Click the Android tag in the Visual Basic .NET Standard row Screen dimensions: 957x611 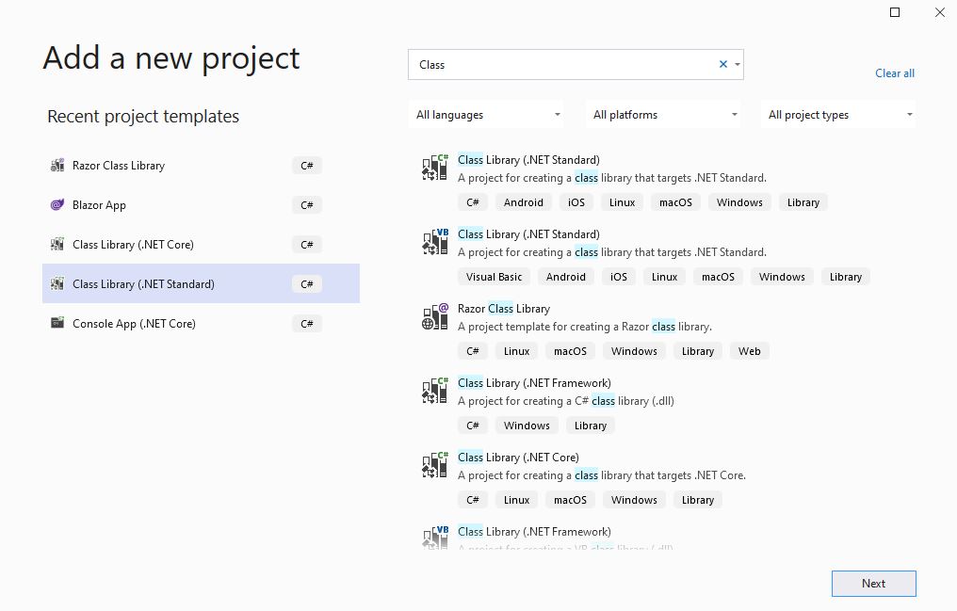[566, 277]
